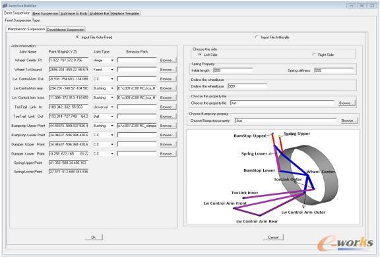Open joint type for ToeTrail Link In

112,107
